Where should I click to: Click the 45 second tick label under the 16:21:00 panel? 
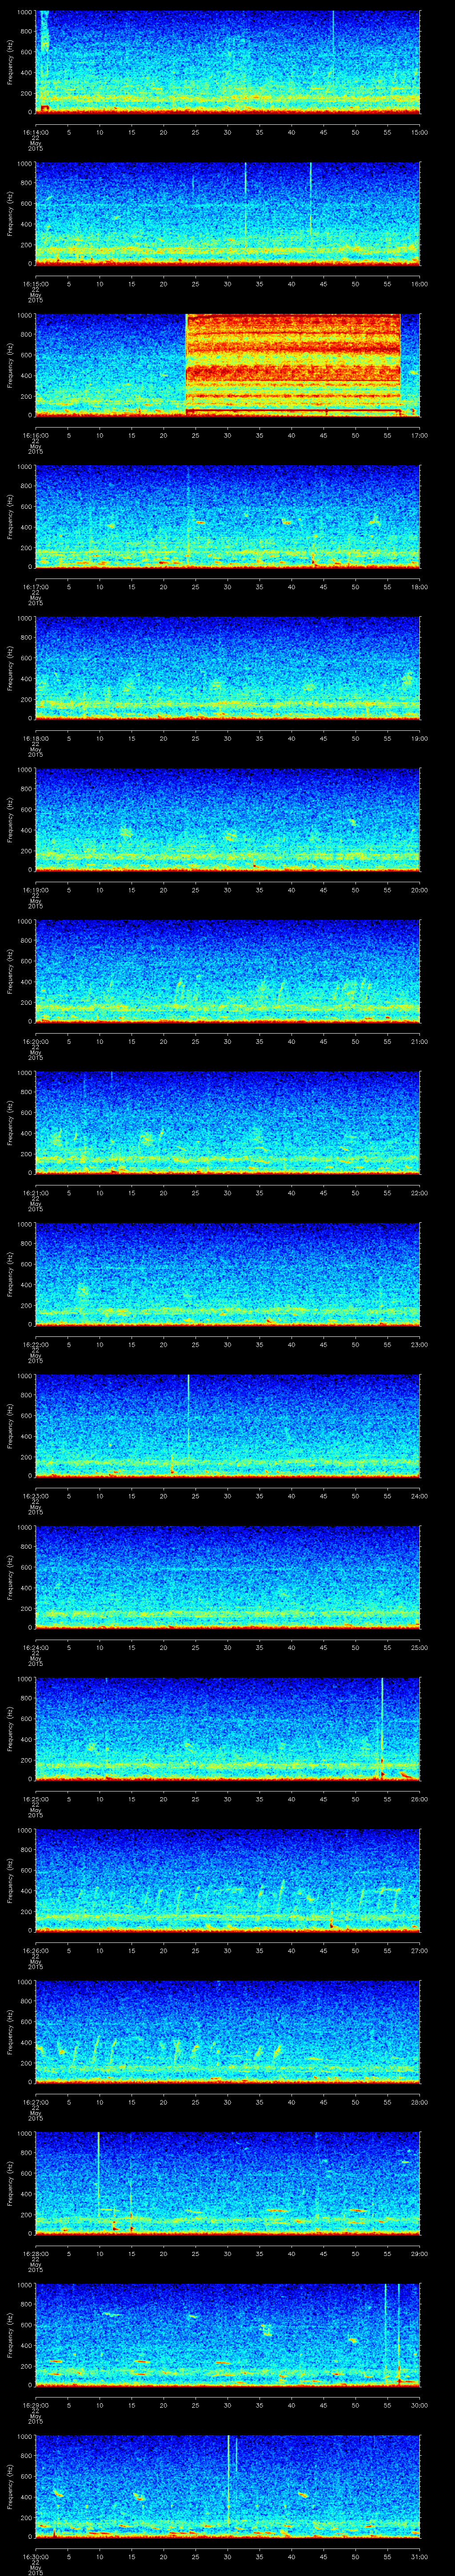tap(323, 1193)
